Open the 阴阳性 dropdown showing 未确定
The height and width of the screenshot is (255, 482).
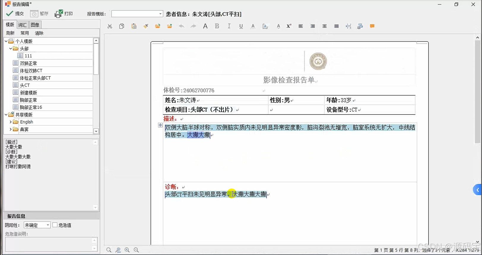pyautogui.click(x=47, y=225)
